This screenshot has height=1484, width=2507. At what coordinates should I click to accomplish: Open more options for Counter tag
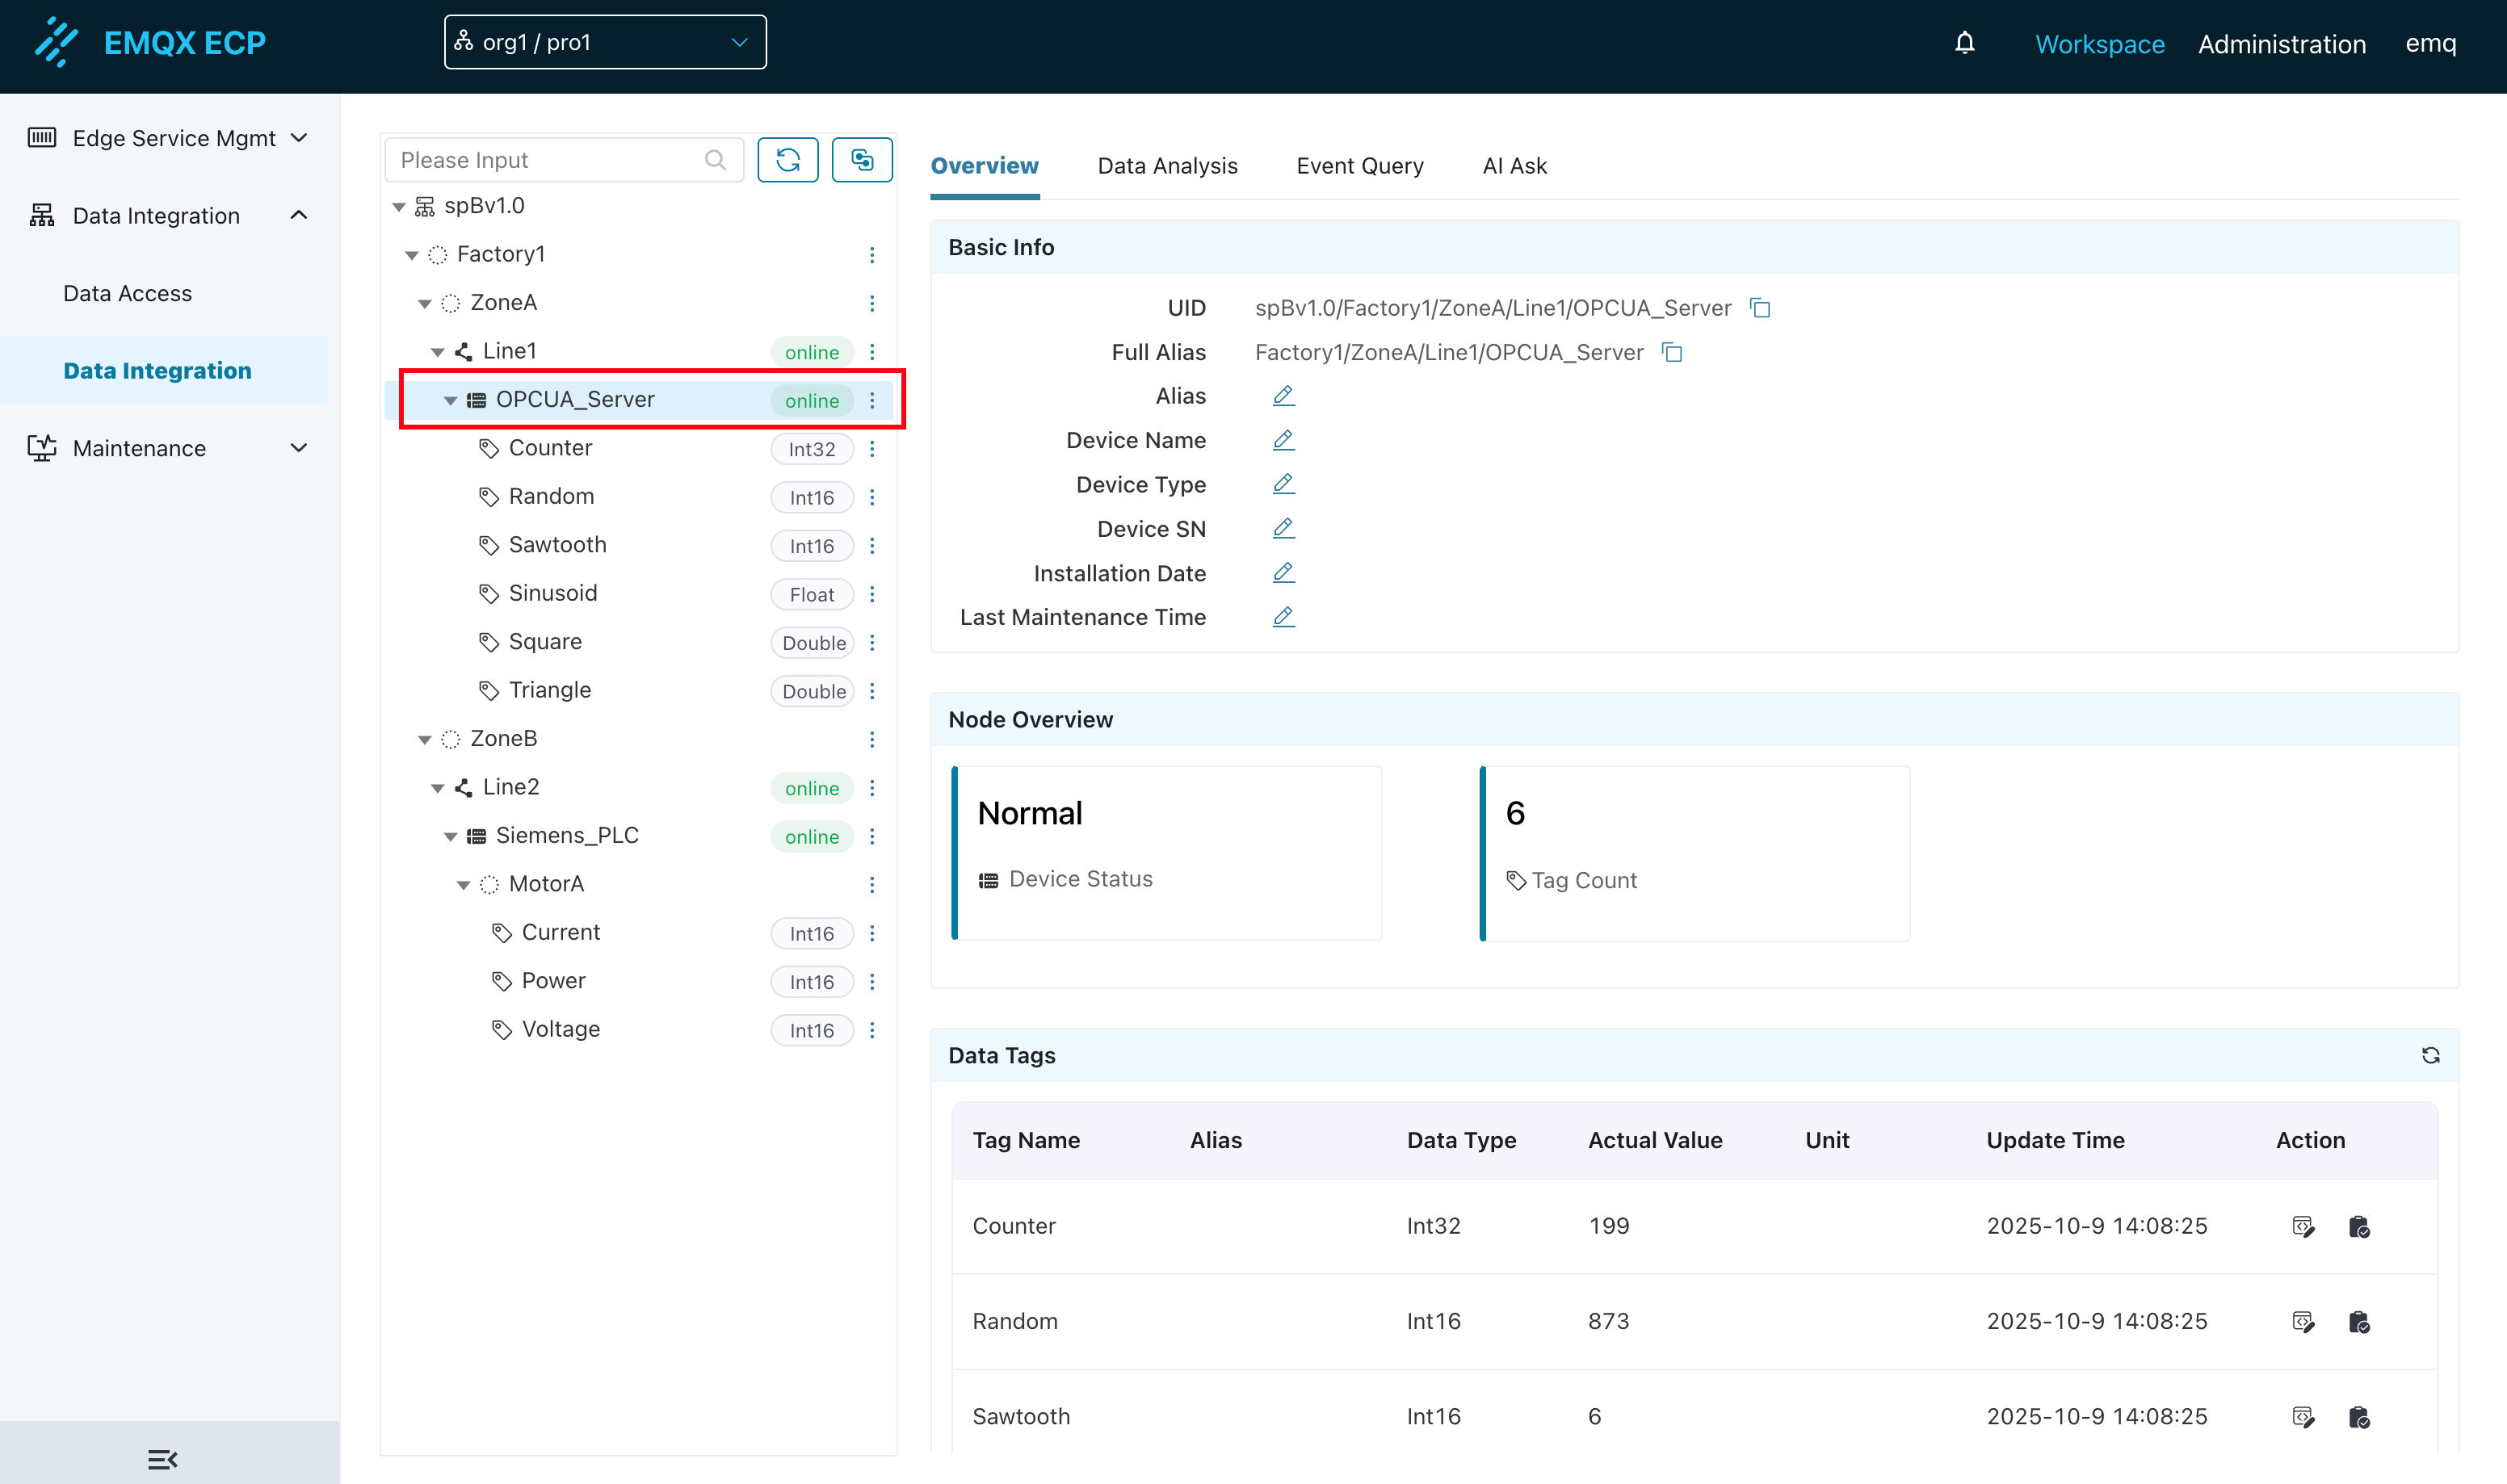coord(872,449)
